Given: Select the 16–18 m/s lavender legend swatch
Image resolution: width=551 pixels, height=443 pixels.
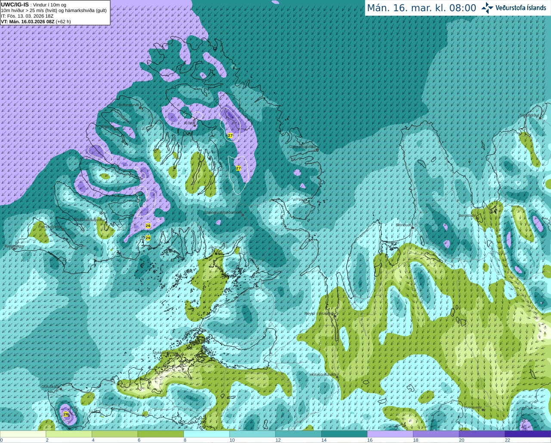Looking at the screenshot, I should (390, 434).
